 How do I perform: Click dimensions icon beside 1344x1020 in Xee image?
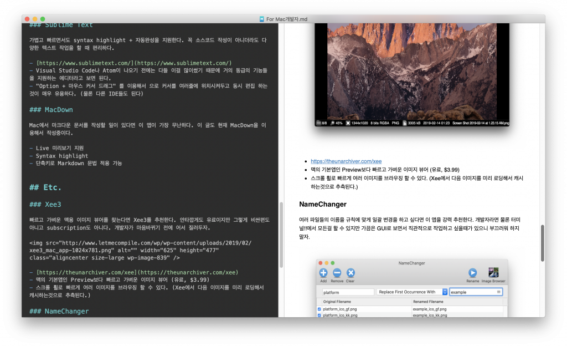click(x=348, y=123)
